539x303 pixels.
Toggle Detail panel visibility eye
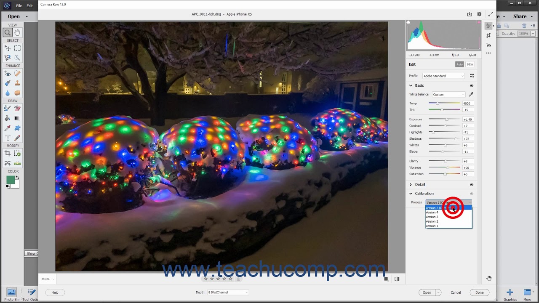tap(472, 184)
